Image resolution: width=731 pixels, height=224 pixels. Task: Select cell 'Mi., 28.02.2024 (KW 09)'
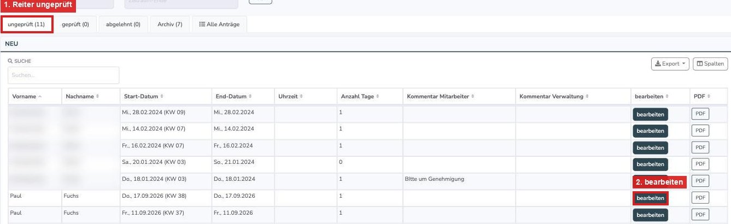click(x=166, y=115)
